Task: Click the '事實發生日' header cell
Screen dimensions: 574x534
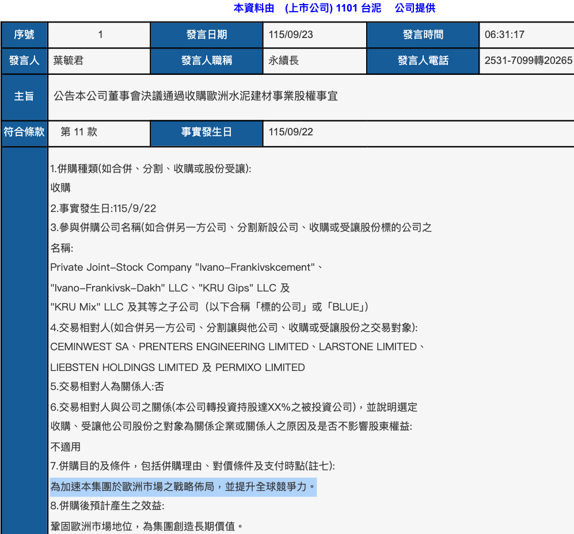Action: pyautogui.click(x=207, y=132)
